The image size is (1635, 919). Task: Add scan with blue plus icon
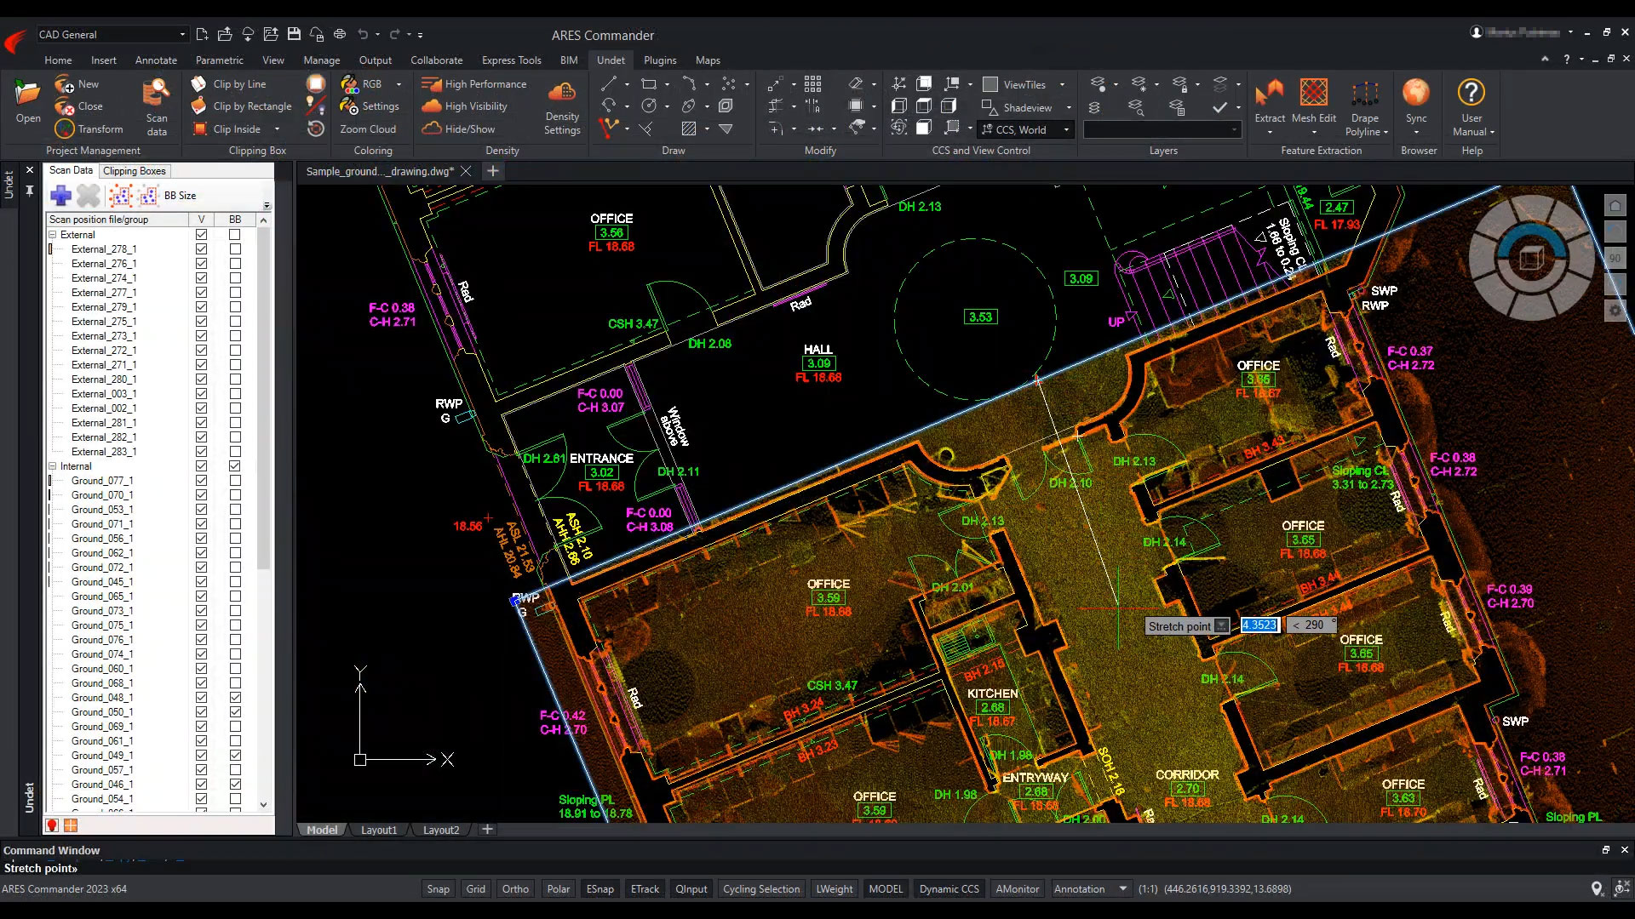(60, 196)
